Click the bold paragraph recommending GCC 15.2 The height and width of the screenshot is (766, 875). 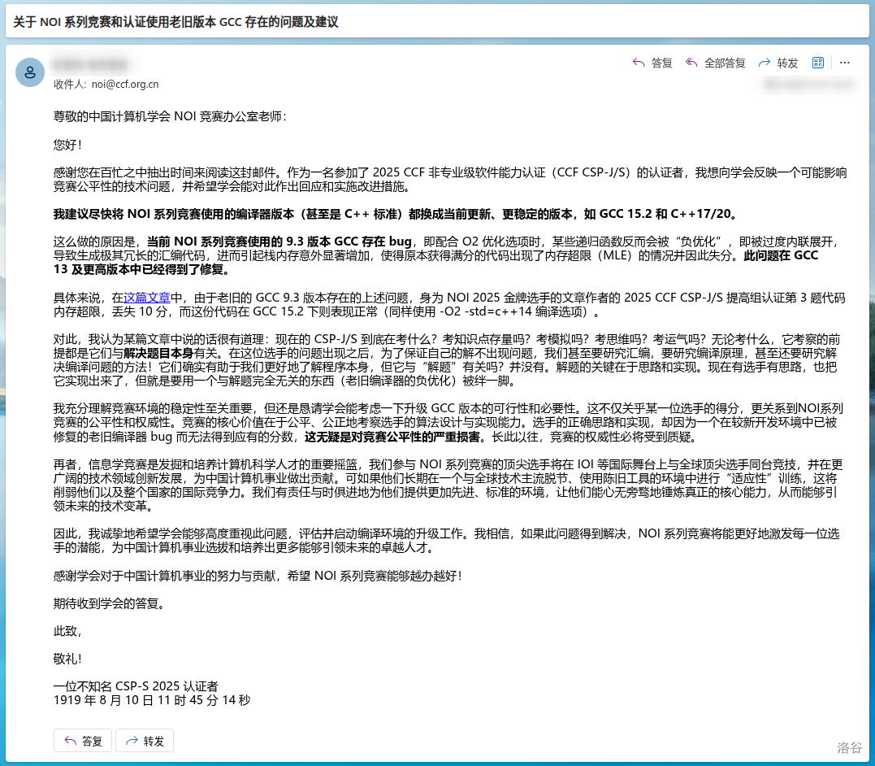point(396,214)
